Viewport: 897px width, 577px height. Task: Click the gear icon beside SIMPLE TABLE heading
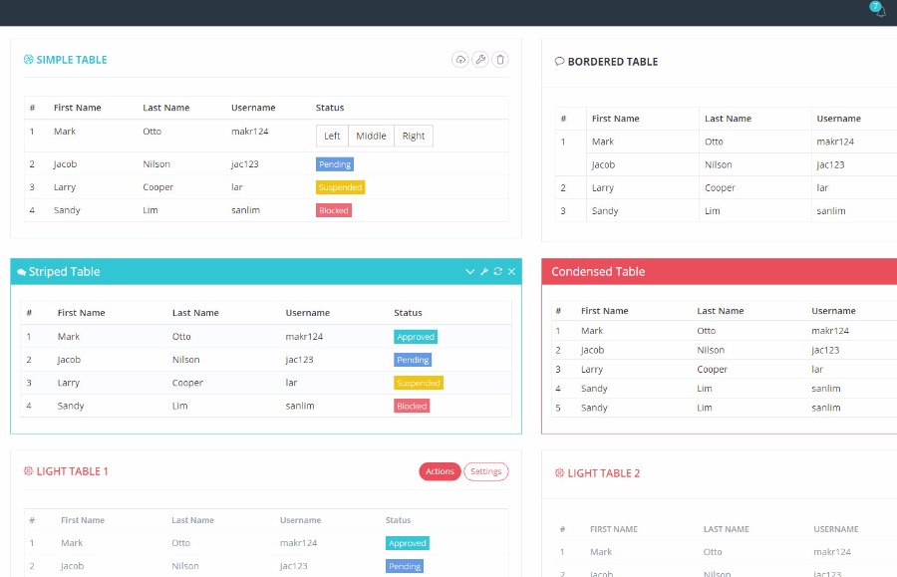coord(27,60)
